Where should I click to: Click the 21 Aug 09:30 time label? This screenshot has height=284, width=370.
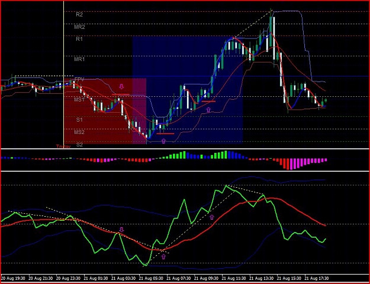(x=206, y=278)
